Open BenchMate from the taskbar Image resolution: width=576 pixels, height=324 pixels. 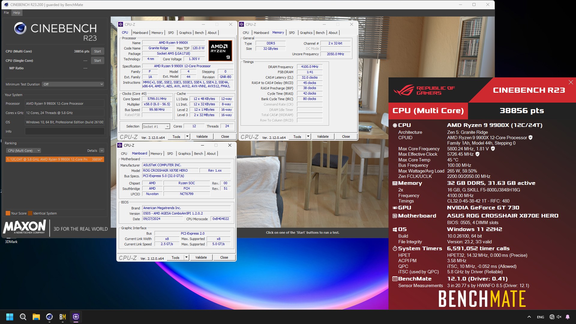63,317
